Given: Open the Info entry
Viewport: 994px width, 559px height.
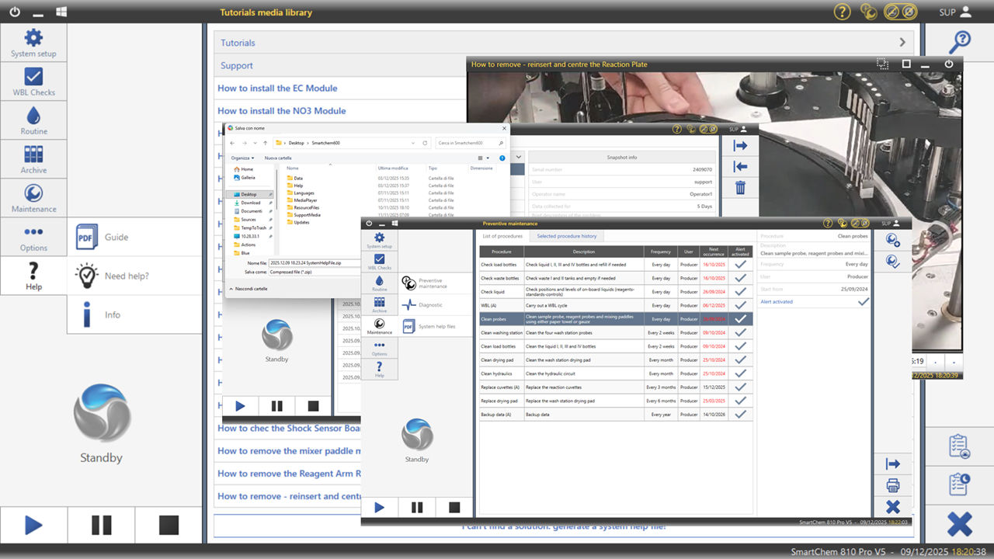Looking at the screenshot, I should point(134,314).
